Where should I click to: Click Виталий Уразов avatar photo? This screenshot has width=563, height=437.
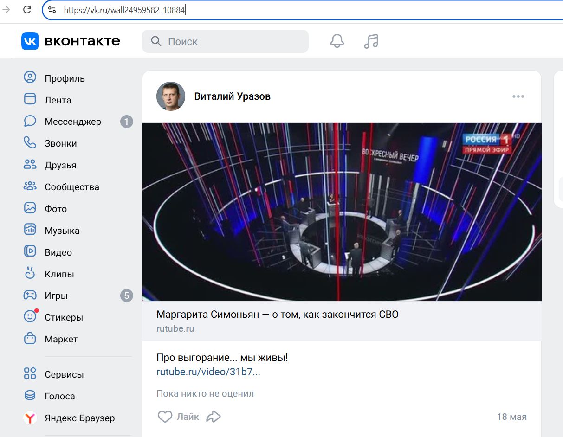point(171,96)
